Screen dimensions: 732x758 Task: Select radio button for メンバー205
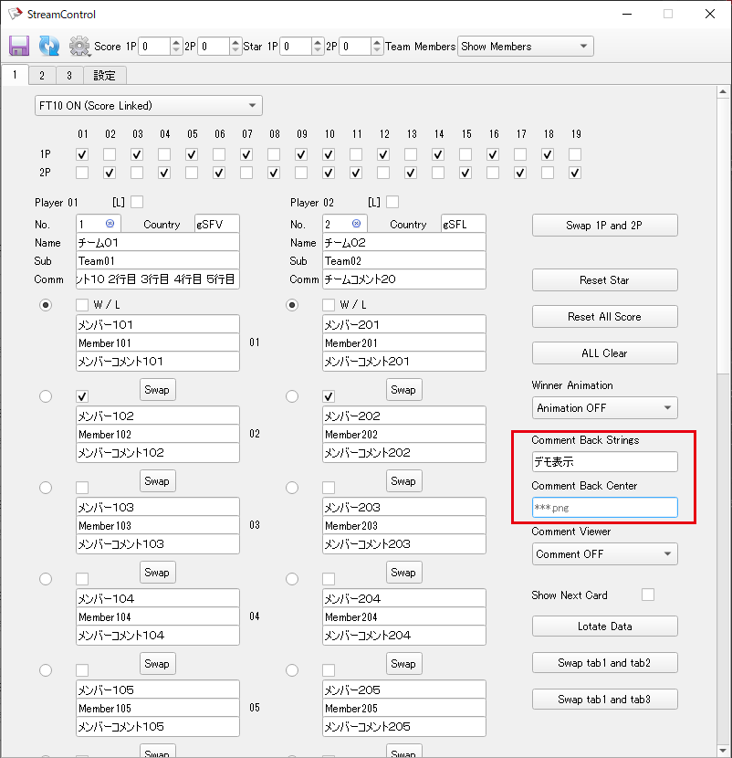tap(292, 670)
